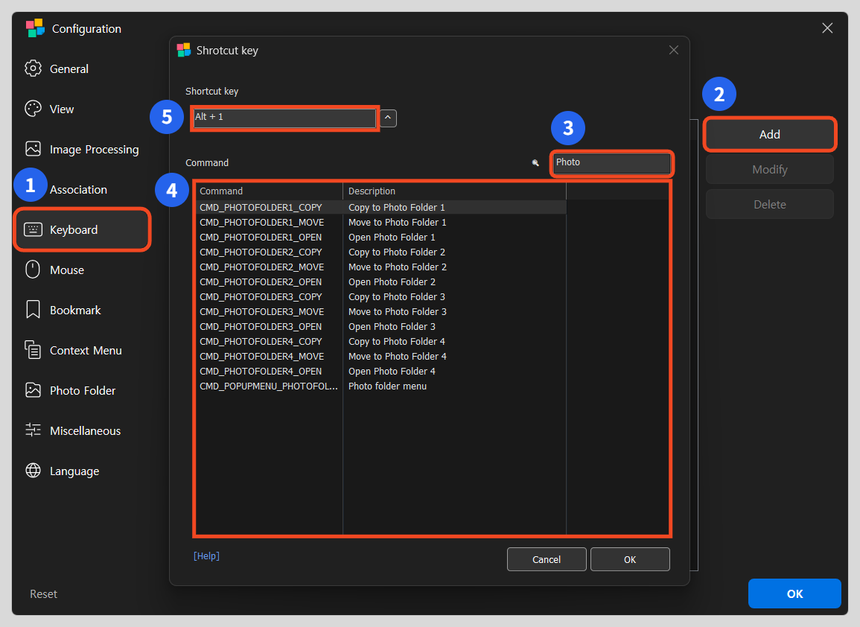Go to Mouse settings

click(x=67, y=270)
